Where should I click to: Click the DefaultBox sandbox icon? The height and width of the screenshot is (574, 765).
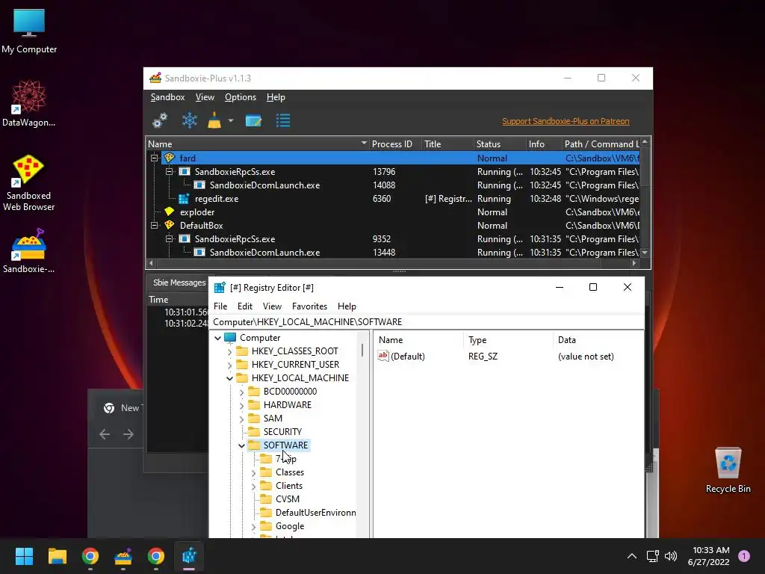[x=170, y=226]
